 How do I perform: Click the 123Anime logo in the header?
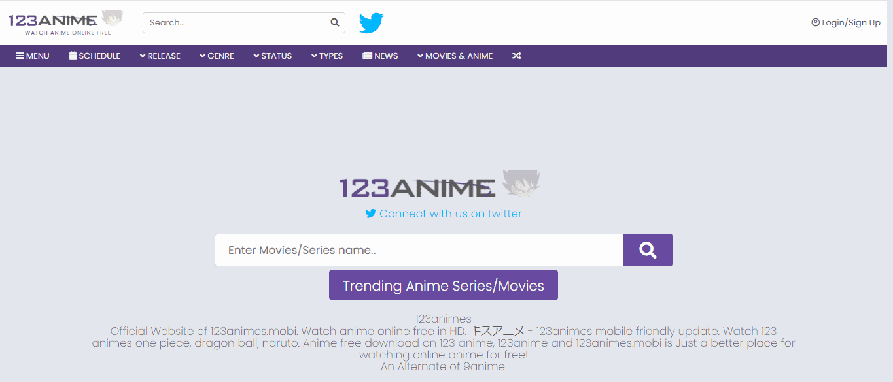pos(65,22)
